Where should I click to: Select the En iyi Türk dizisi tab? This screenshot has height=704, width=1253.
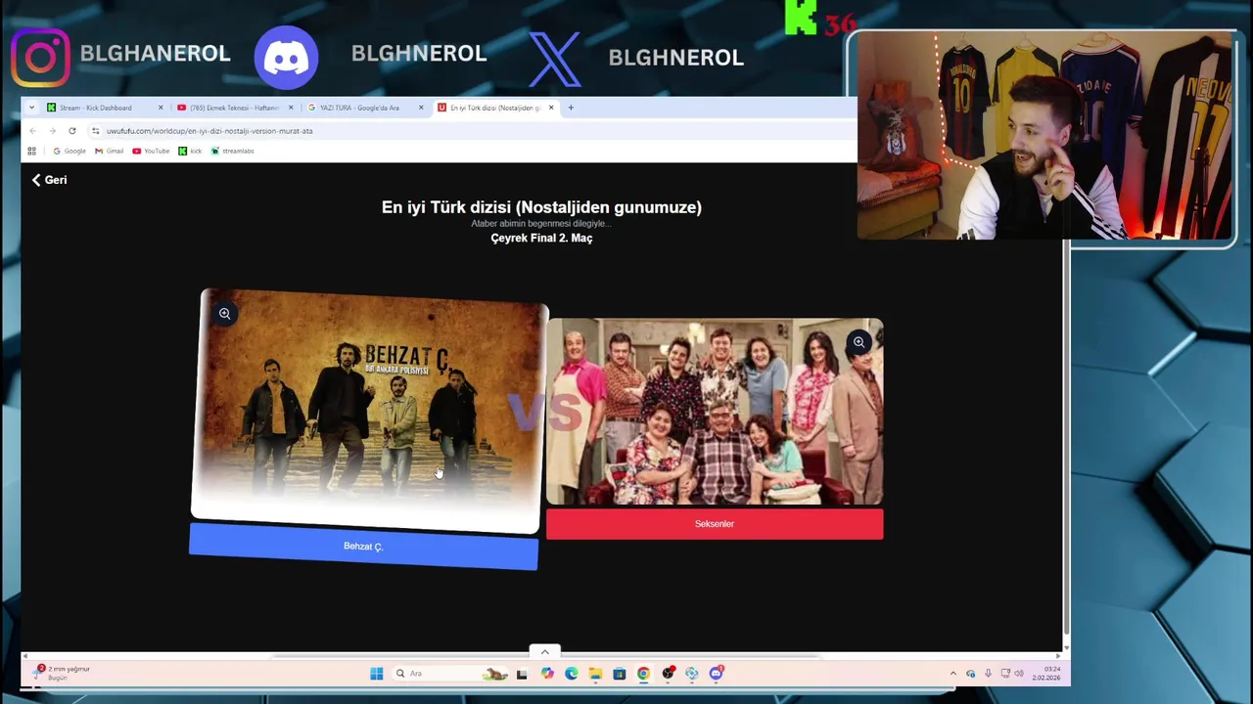pyautogui.click(x=494, y=108)
